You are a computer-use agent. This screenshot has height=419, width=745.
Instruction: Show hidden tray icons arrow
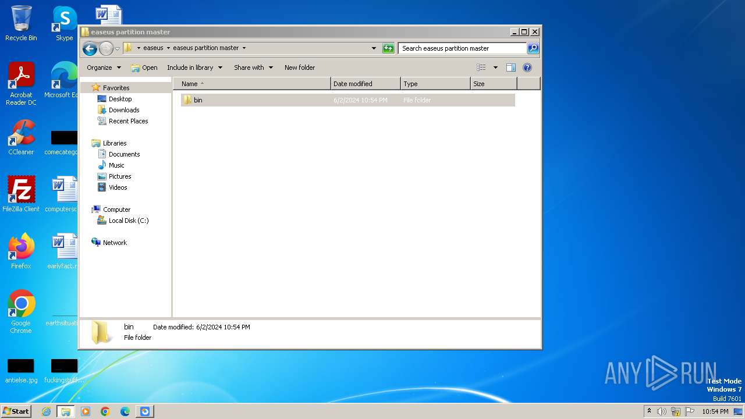(x=649, y=411)
